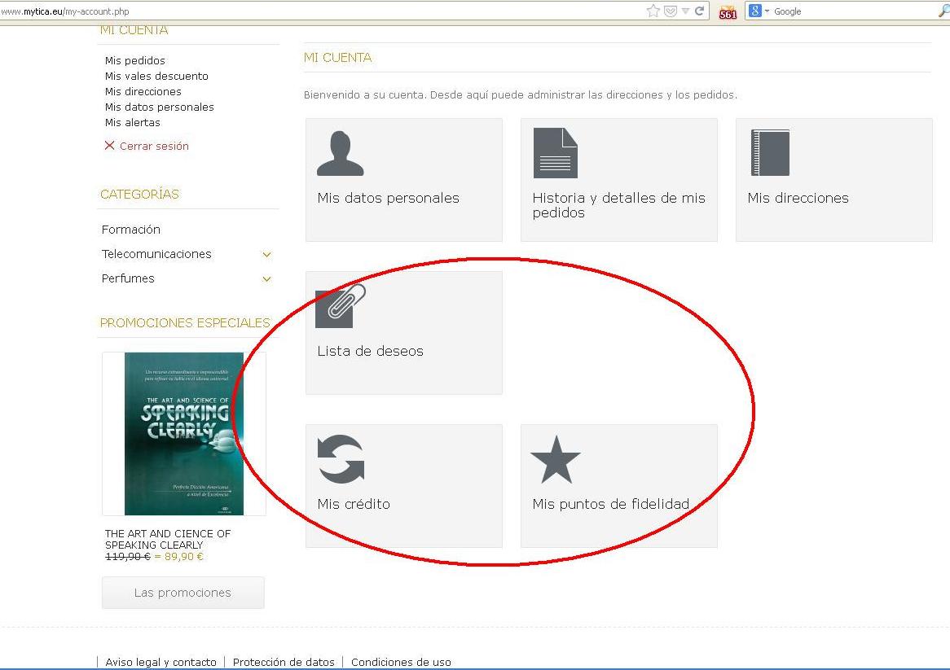Click the Mis direcciones tile label
This screenshot has width=950, height=670.
point(798,198)
